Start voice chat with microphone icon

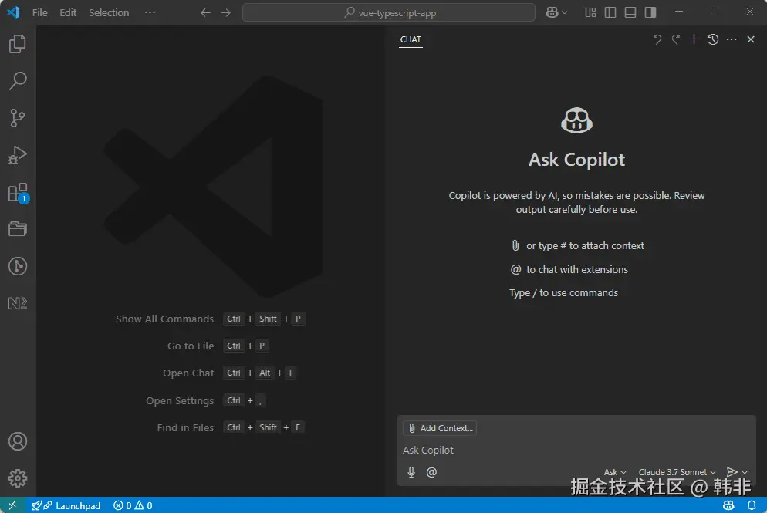coord(411,472)
